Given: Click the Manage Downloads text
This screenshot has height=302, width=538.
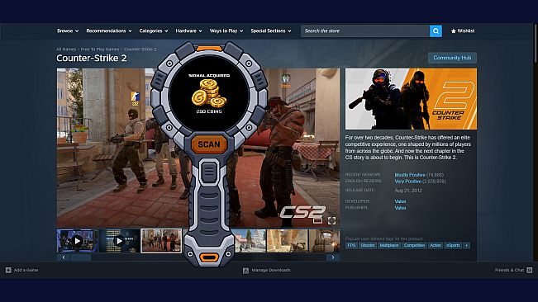Looking at the screenshot, I should (x=271, y=270).
